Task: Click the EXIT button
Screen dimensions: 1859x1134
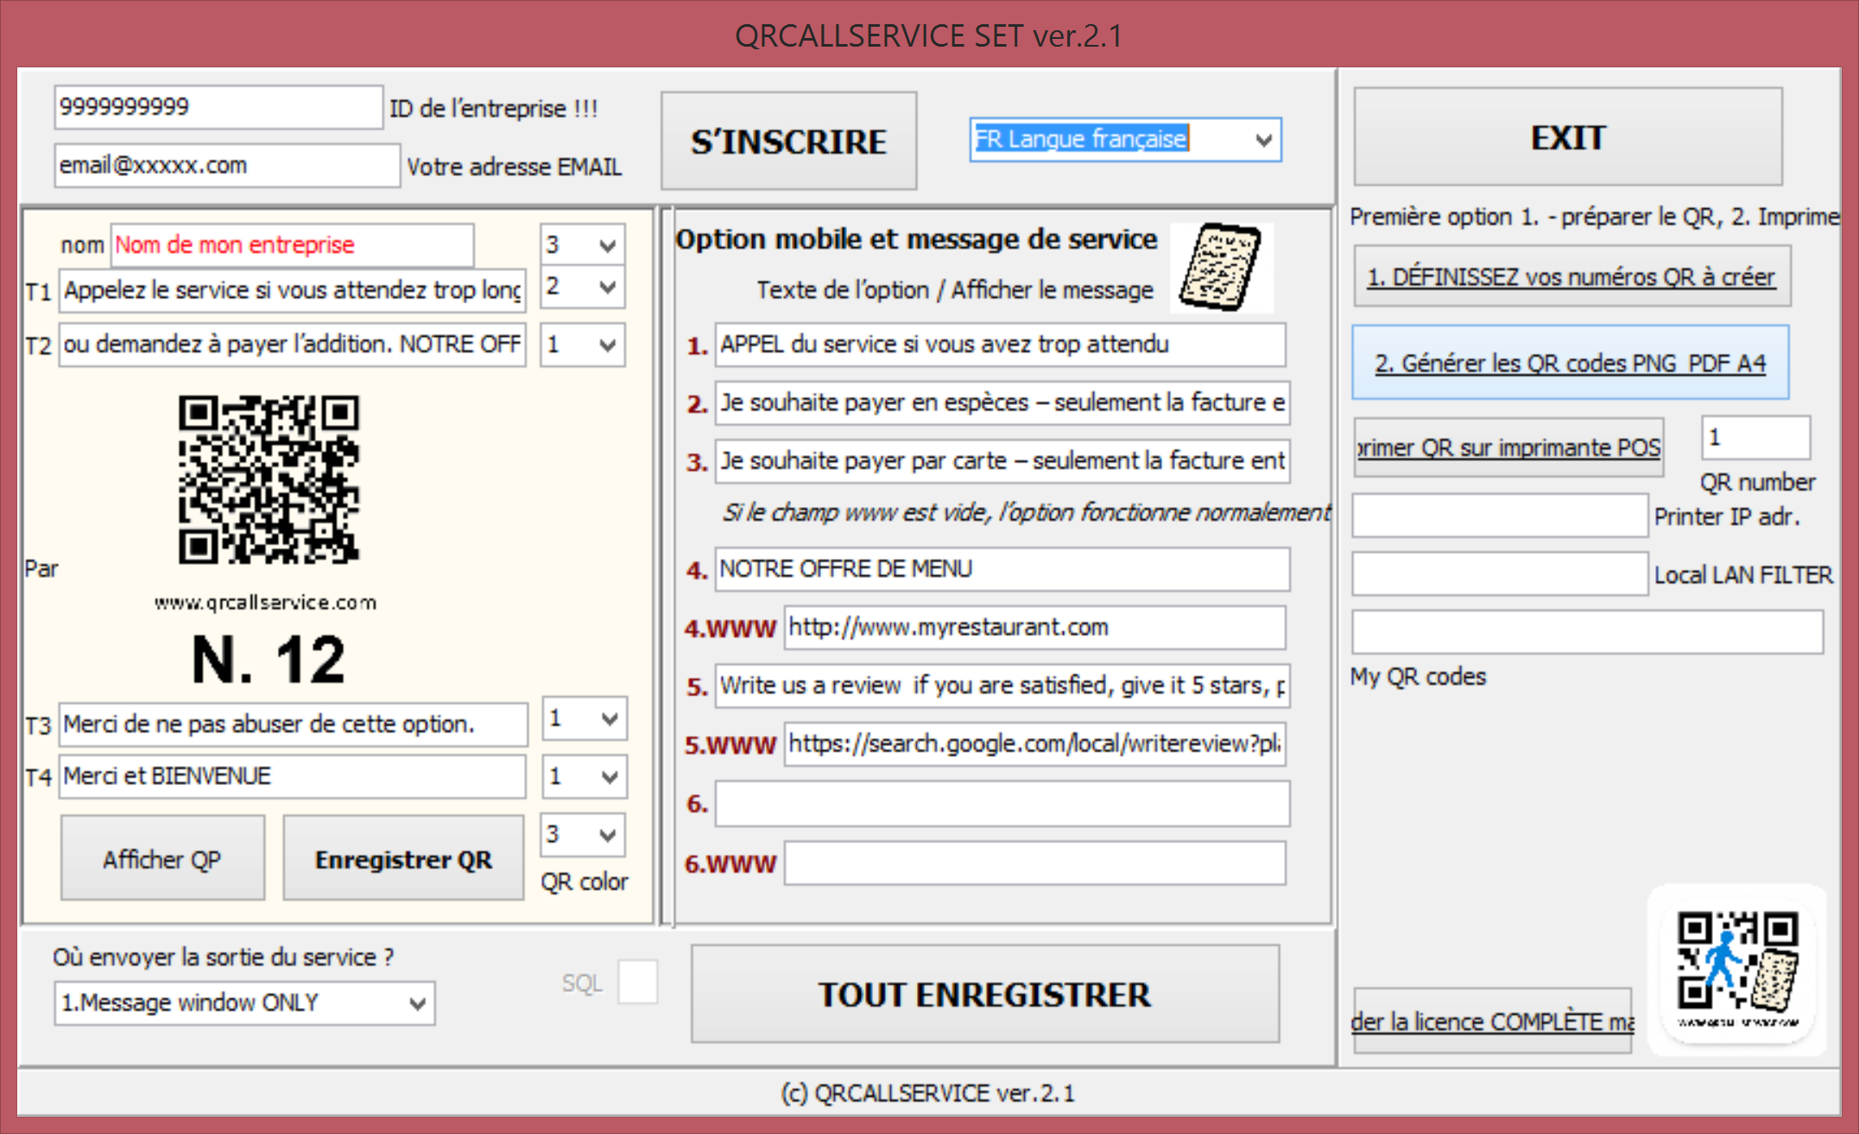Action: coord(1566,136)
